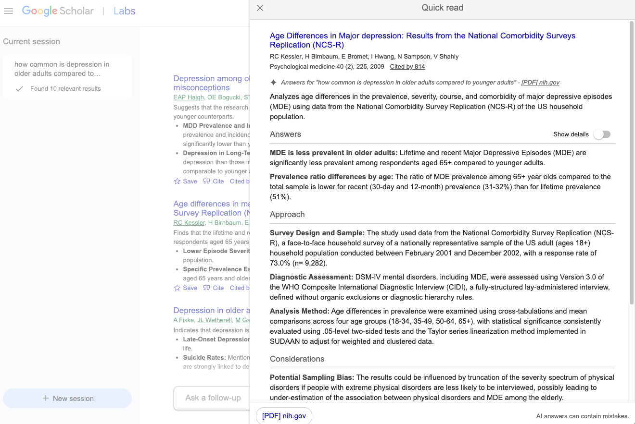Open the Depression in older a... result title
The image size is (635, 424).
[212, 310]
